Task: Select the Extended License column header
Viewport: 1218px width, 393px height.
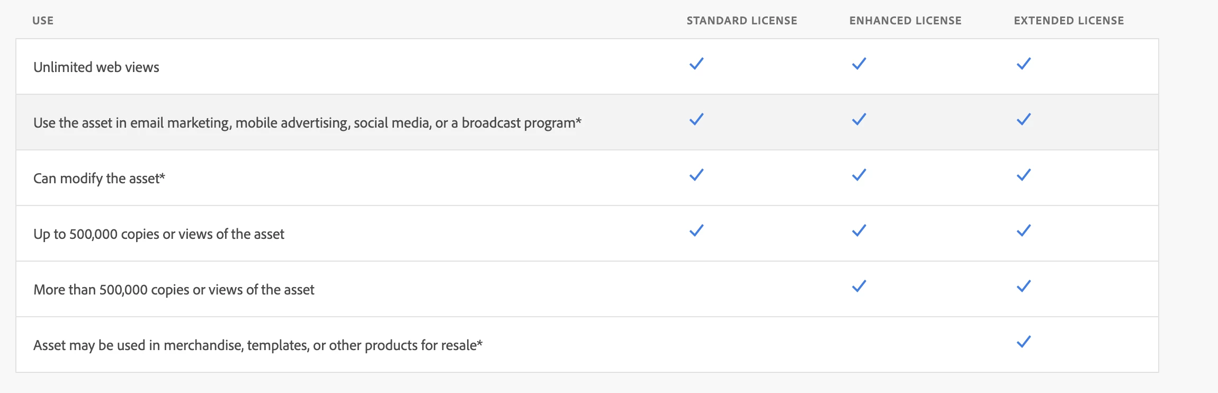Action: [x=1069, y=21]
